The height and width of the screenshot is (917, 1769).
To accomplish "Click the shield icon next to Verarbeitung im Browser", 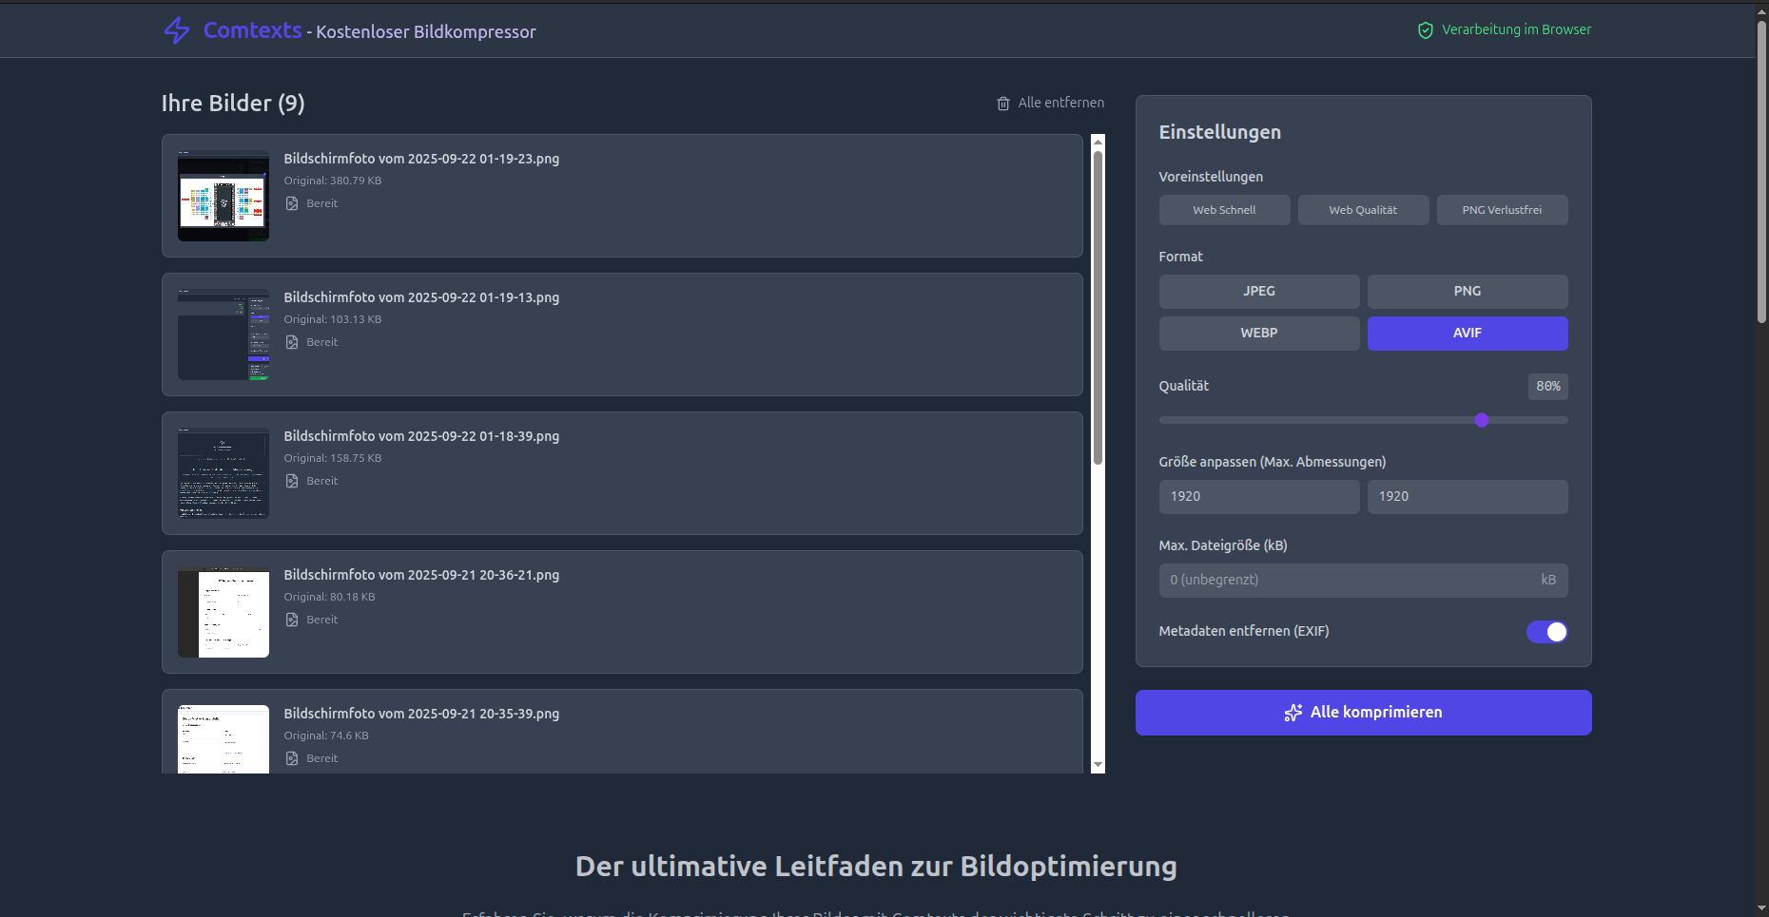I will (x=1425, y=29).
